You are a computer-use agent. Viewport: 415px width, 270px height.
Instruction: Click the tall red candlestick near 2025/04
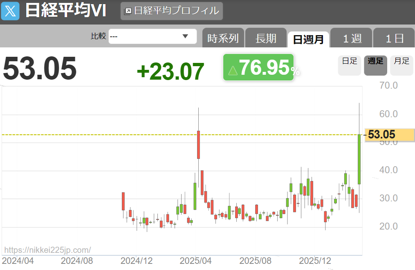pos(198,145)
